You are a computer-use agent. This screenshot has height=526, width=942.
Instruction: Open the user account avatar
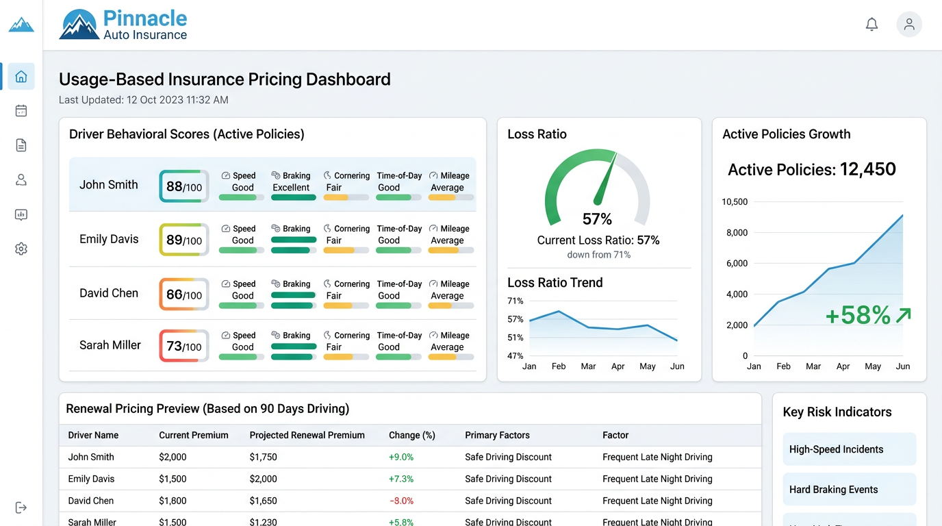(909, 25)
